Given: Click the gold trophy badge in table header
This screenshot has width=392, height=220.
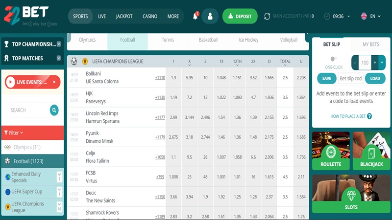Looking at the screenshot, I should pos(85,62).
